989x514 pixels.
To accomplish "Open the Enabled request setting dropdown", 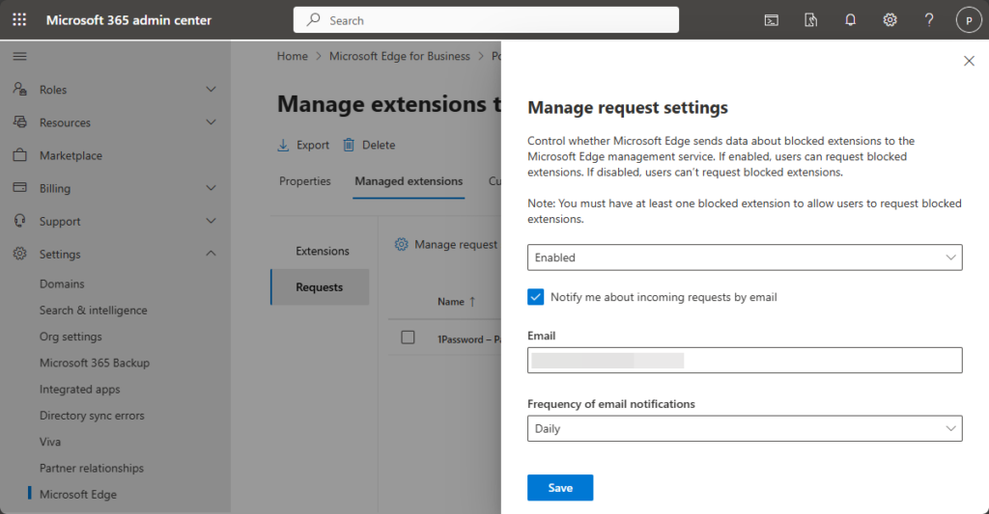I will tap(745, 257).
